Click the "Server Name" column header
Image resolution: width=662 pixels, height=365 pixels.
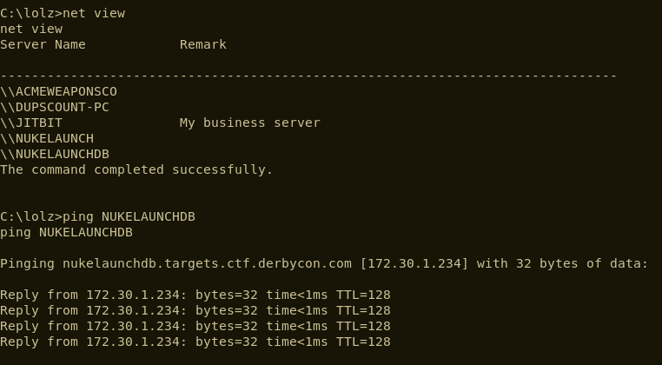(43, 44)
